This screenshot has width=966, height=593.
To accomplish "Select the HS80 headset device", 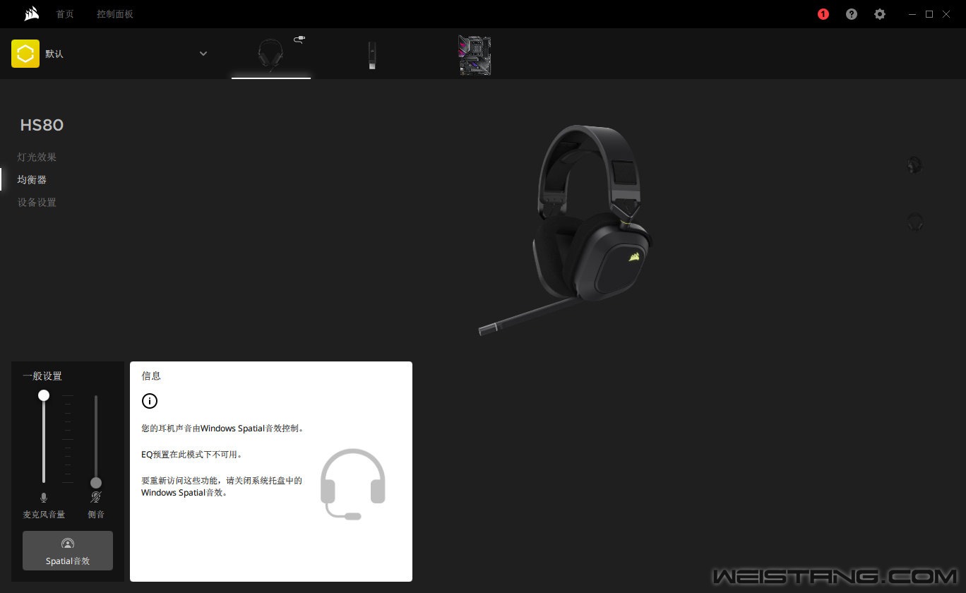I will [x=271, y=55].
